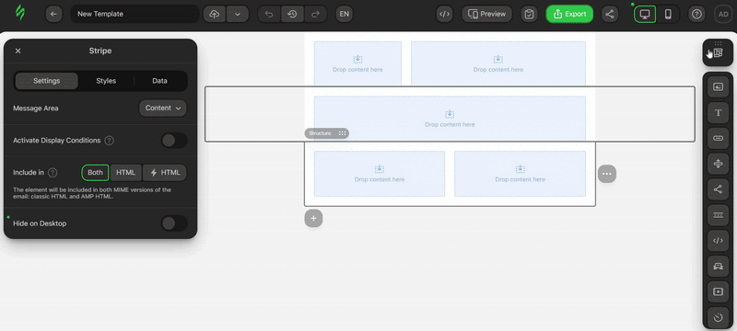Image resolution: width=737 pixels, height=331 pixels.
Task: Select the Settings tab
Action: [47, 81]
